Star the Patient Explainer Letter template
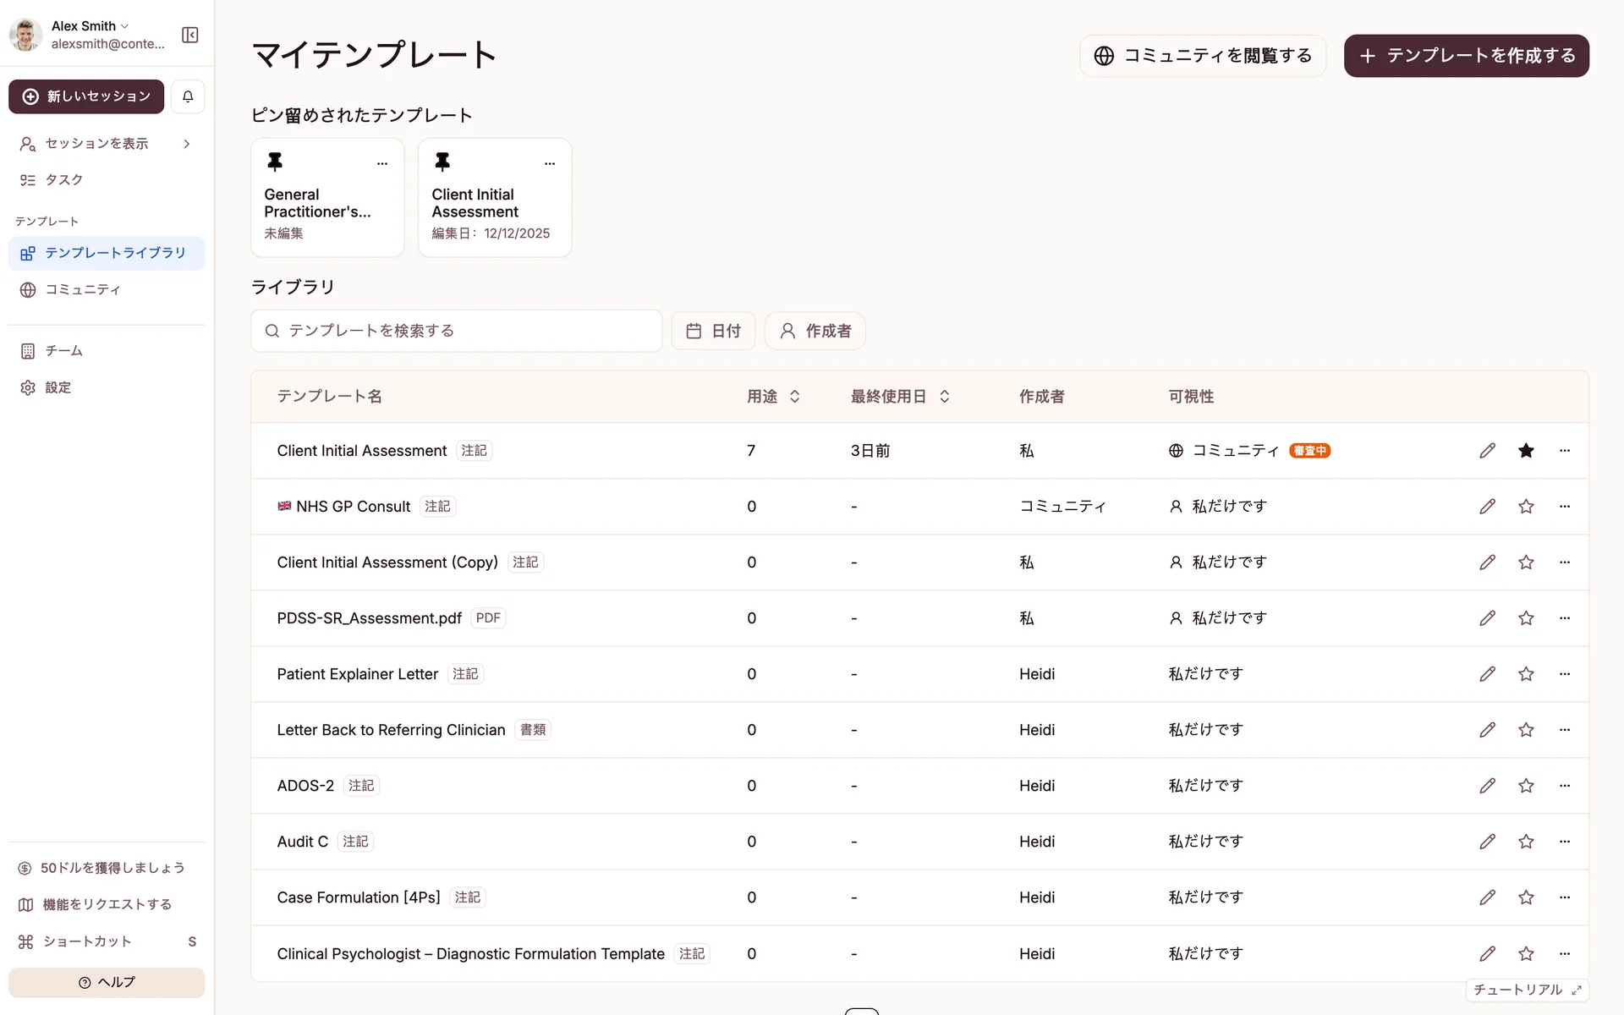1624x1015 pixels. point(1526,674)
